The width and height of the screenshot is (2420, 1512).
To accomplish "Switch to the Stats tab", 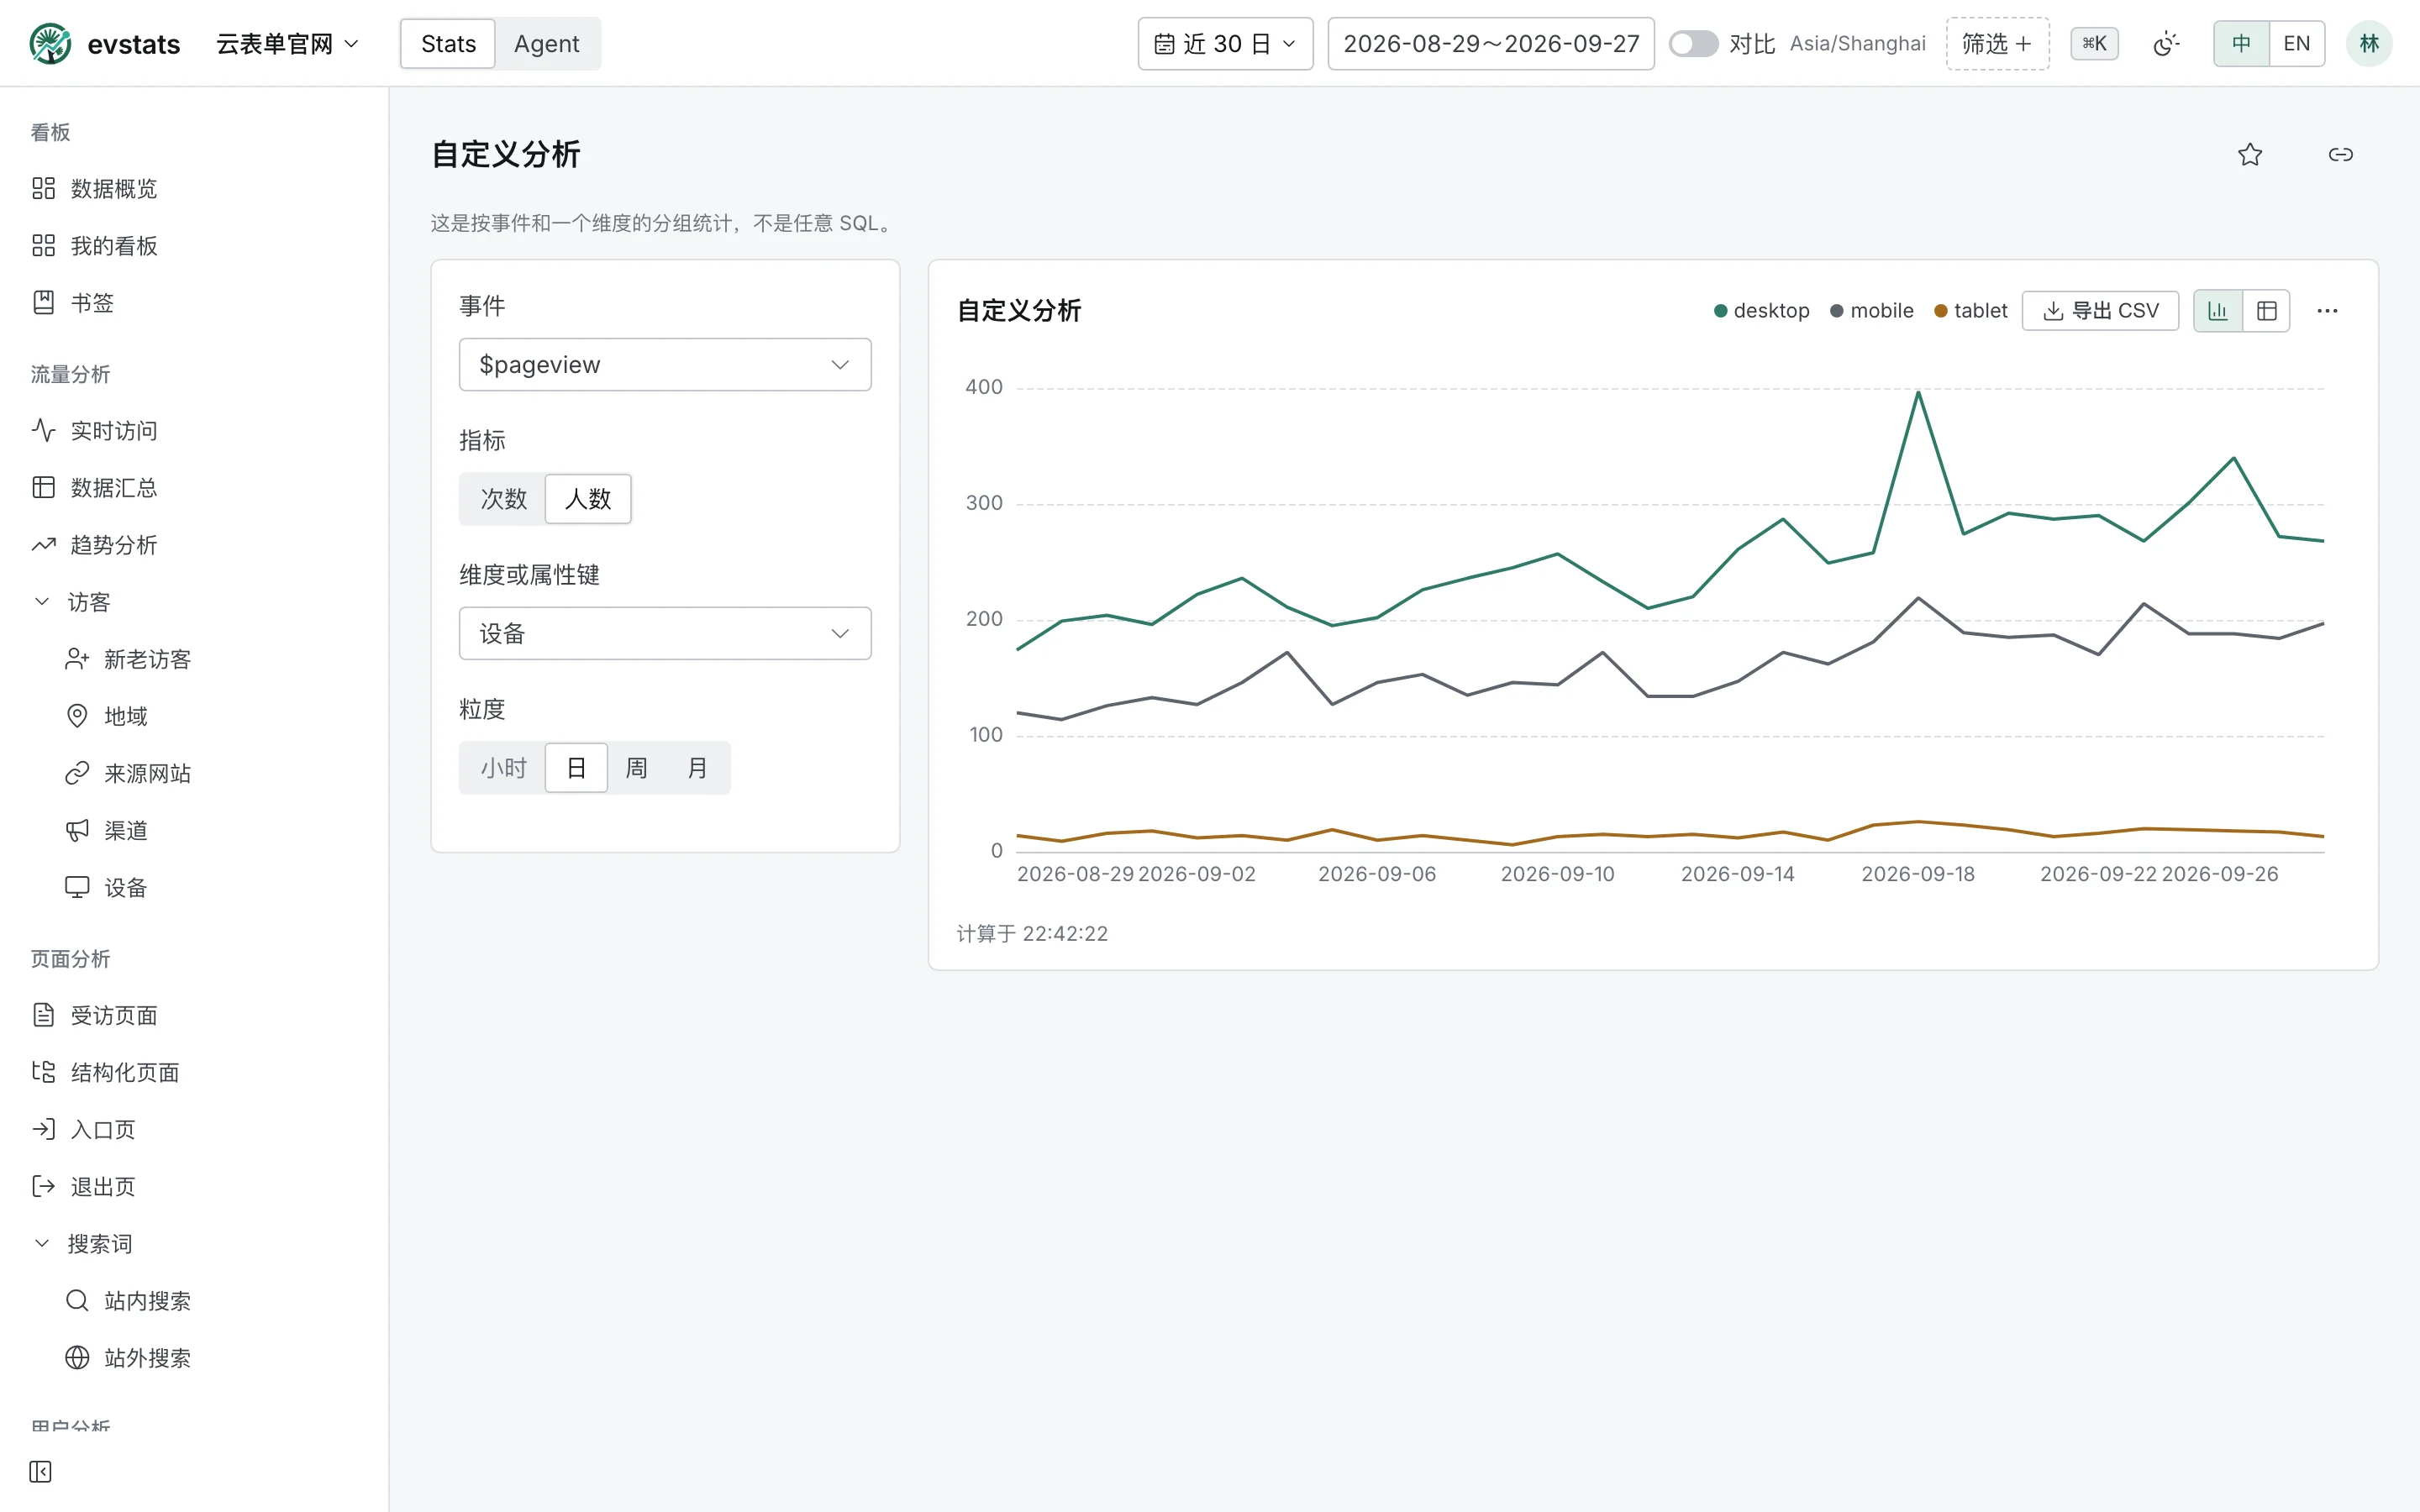I will pyautogui.click(x=448, y=44).
